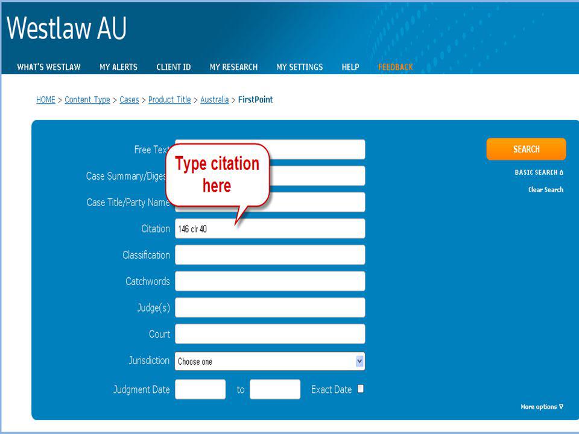579x434 pixels.
Task: Click the Exact Date label text
Action: tap(331, 390)
